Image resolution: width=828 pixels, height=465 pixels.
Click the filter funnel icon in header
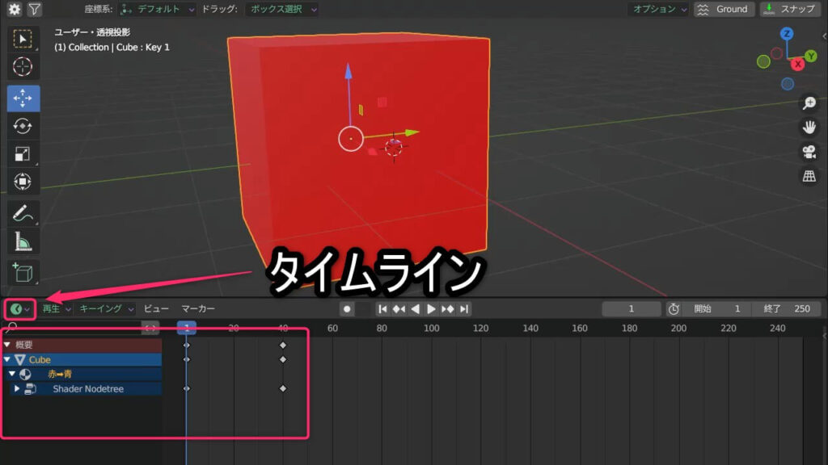(x=34, y=9)
